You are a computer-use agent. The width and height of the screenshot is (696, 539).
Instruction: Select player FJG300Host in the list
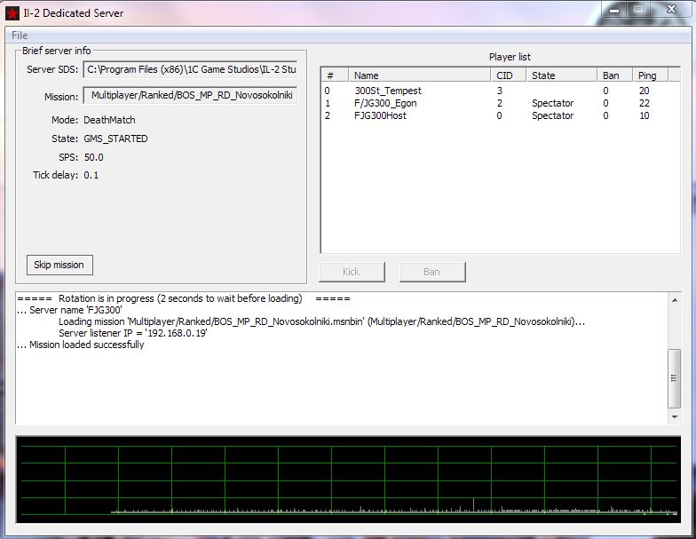pos(501,115)
